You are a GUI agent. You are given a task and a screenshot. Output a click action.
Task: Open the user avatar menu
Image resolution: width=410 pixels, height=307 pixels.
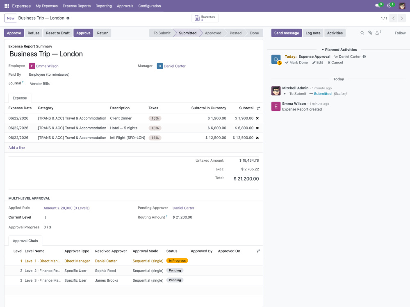pos(402,6)
